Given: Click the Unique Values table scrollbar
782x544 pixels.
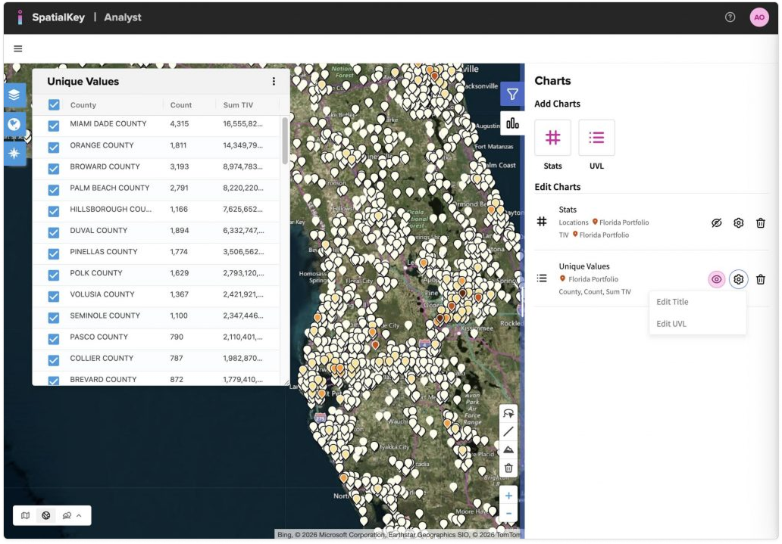Looking at the screenshot, I should click(285, 140).
